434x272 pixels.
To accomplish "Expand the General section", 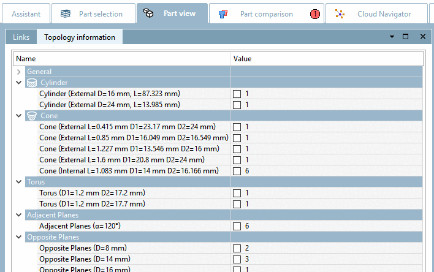I will pos(19,72).
